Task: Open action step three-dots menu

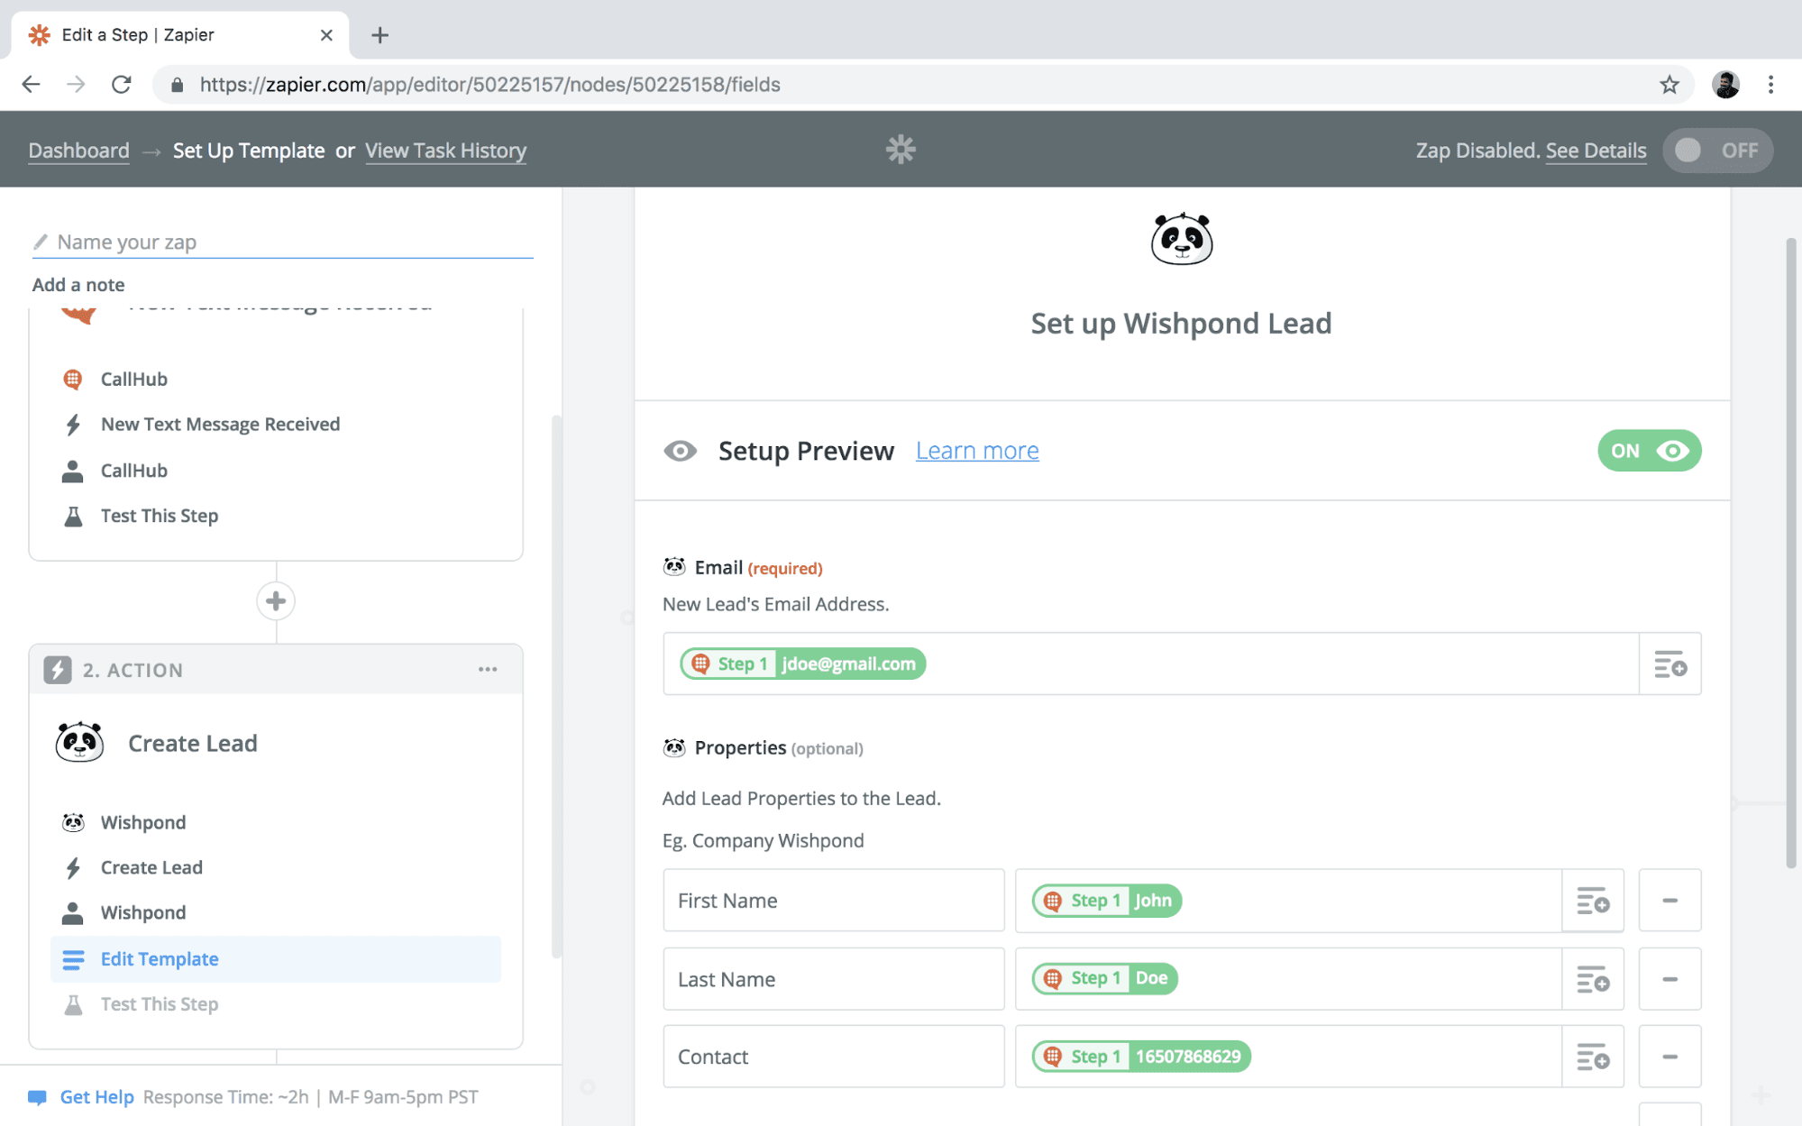Action: pos(488,670)
